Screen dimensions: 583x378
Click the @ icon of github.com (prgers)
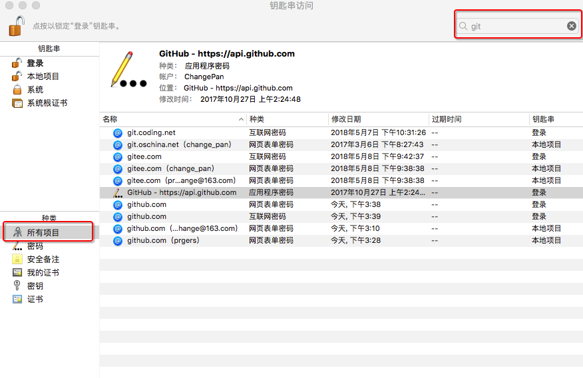118,240
